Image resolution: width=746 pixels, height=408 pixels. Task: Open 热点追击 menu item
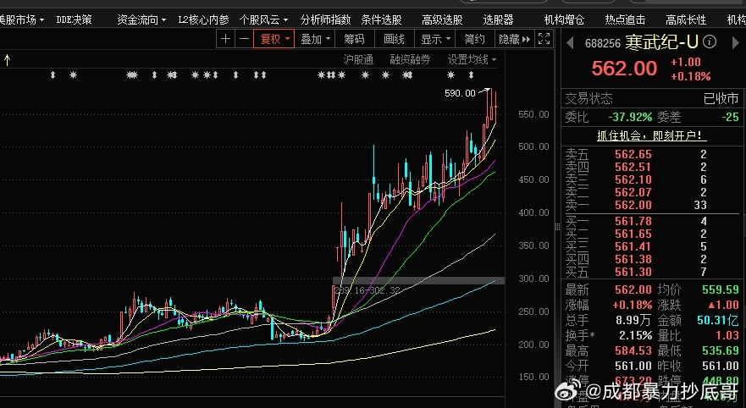click(625, 19)
